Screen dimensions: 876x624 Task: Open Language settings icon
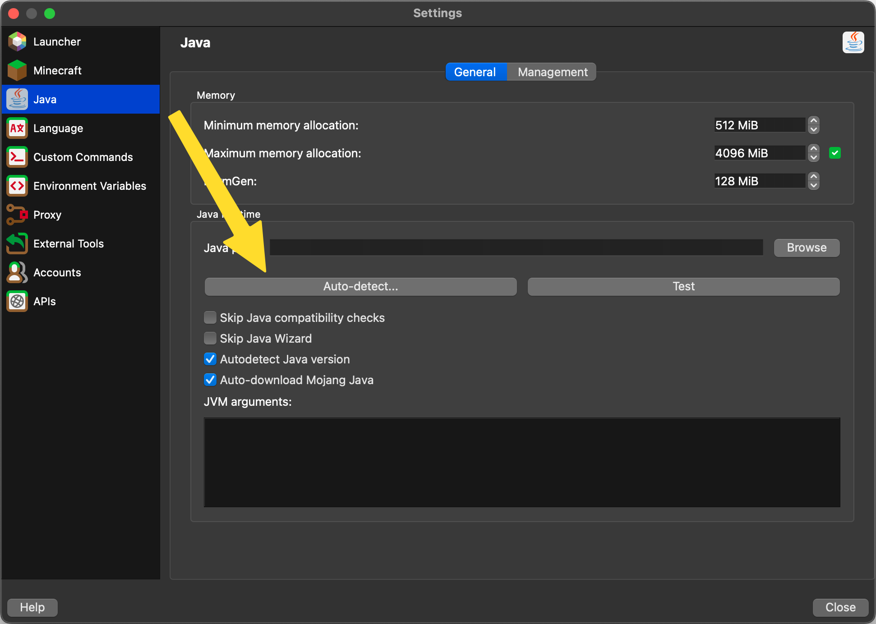[x=17, y=128]
